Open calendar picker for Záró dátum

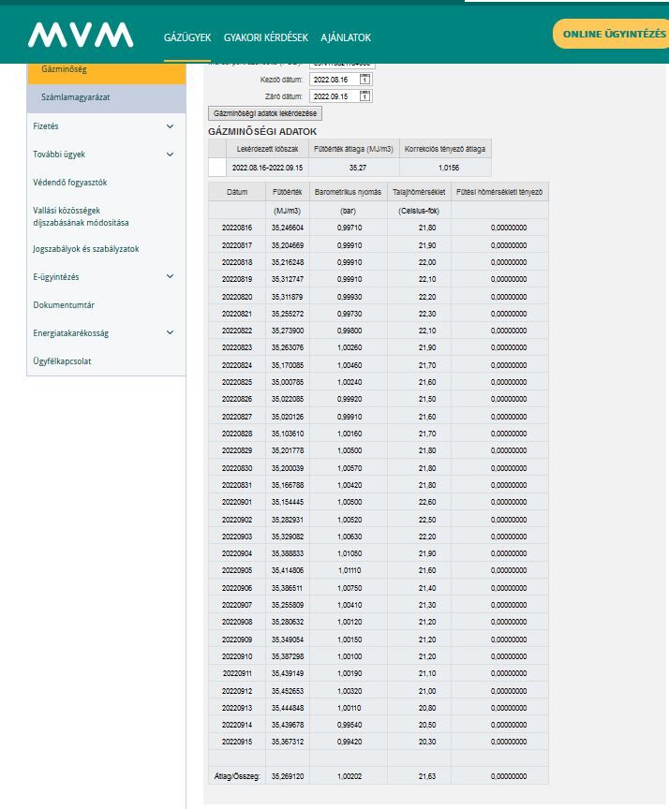[365, 96]
